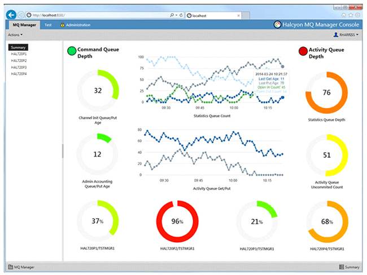Click the favorites star icon

coord(351,15)
